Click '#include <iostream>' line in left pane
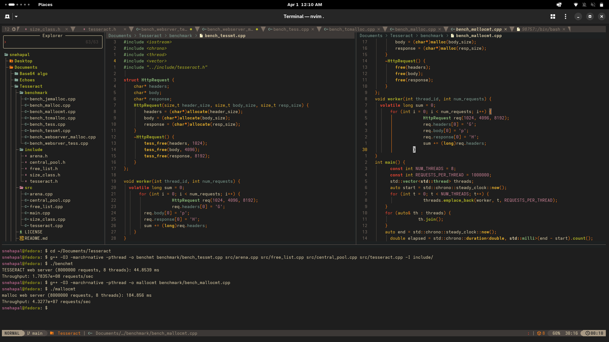Viewport: 609px width, 342px height. pyautogui.click(x=148, y=42)
